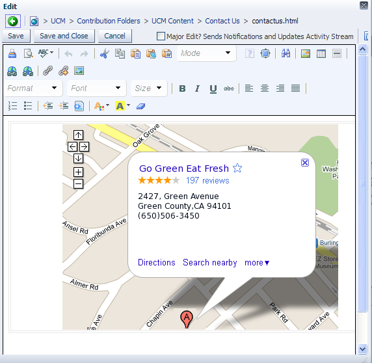
Task: Click the Cut scissors icon
Action: coord(105,53)
